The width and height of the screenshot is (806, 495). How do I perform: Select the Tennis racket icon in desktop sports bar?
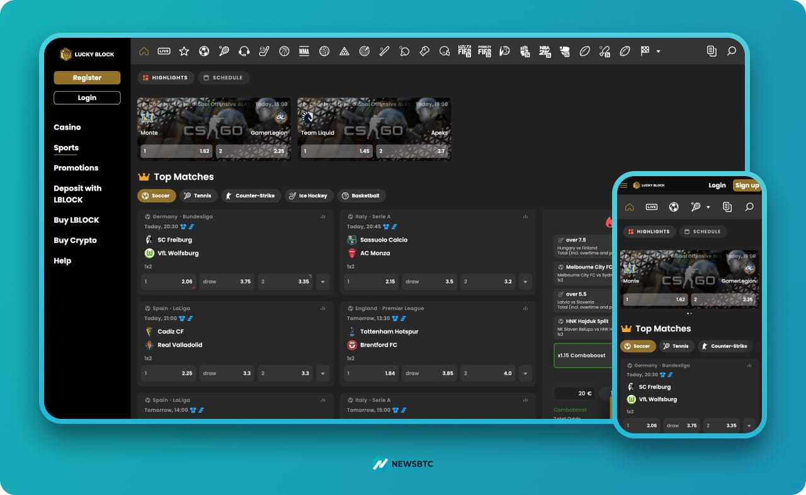224,51
